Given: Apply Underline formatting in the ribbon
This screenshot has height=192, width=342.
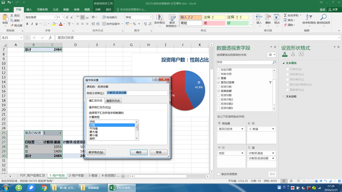Looking at the screenshot, I should [x=37, y=24].
